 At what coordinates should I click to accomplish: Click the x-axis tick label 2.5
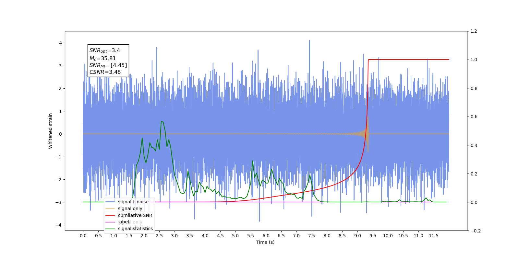159,236
